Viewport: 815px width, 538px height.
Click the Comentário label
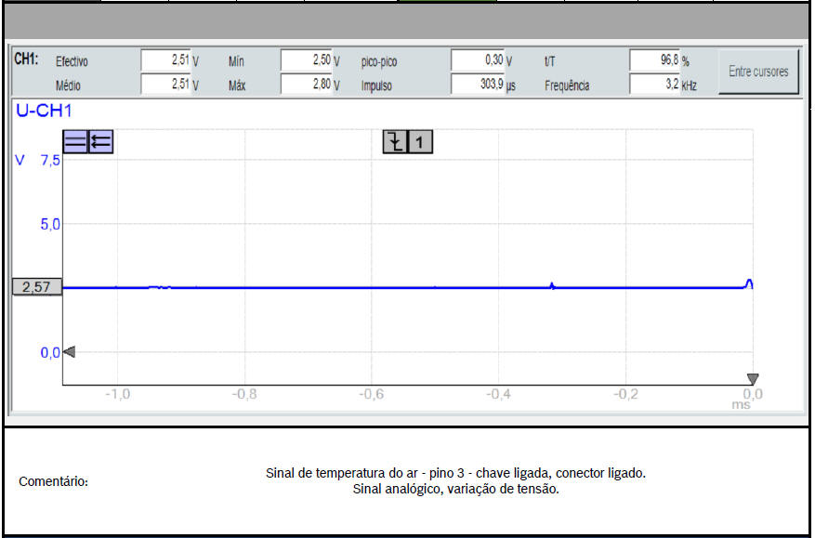[x=54, y=482]
